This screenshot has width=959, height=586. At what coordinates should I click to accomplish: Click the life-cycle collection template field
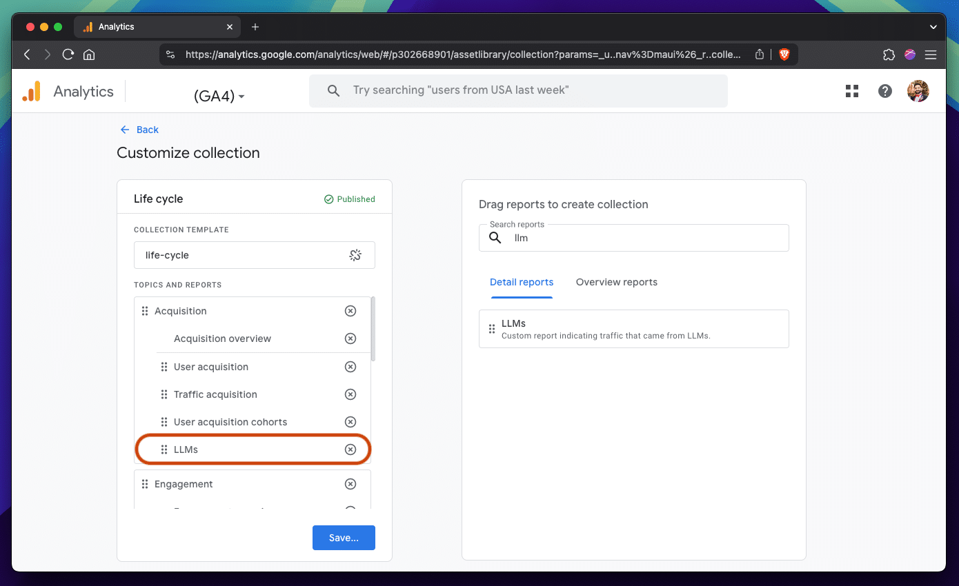point(255,255)
